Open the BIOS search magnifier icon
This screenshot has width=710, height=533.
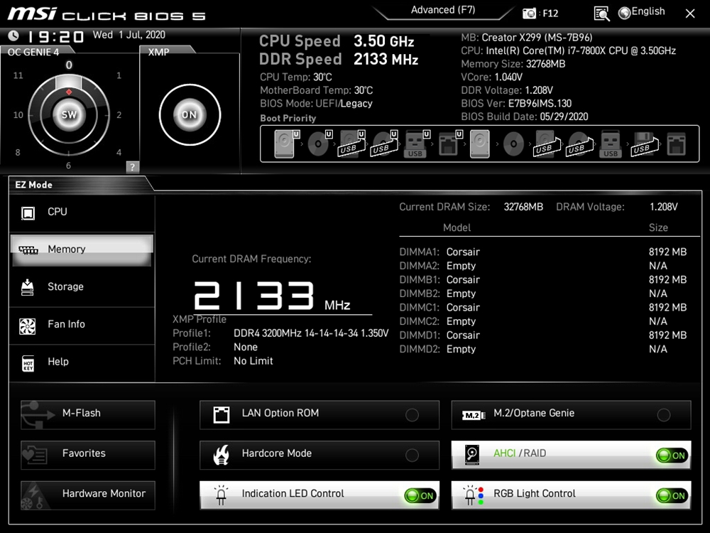click(602, 14)
